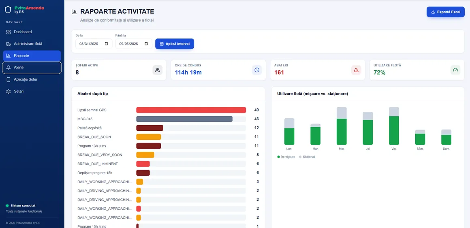
Task: Select the Rapoarte menu item
Action: point(32,56)
